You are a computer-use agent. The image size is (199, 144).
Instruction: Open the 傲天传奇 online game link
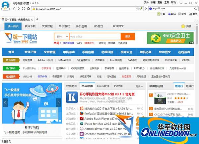point(42,76)
